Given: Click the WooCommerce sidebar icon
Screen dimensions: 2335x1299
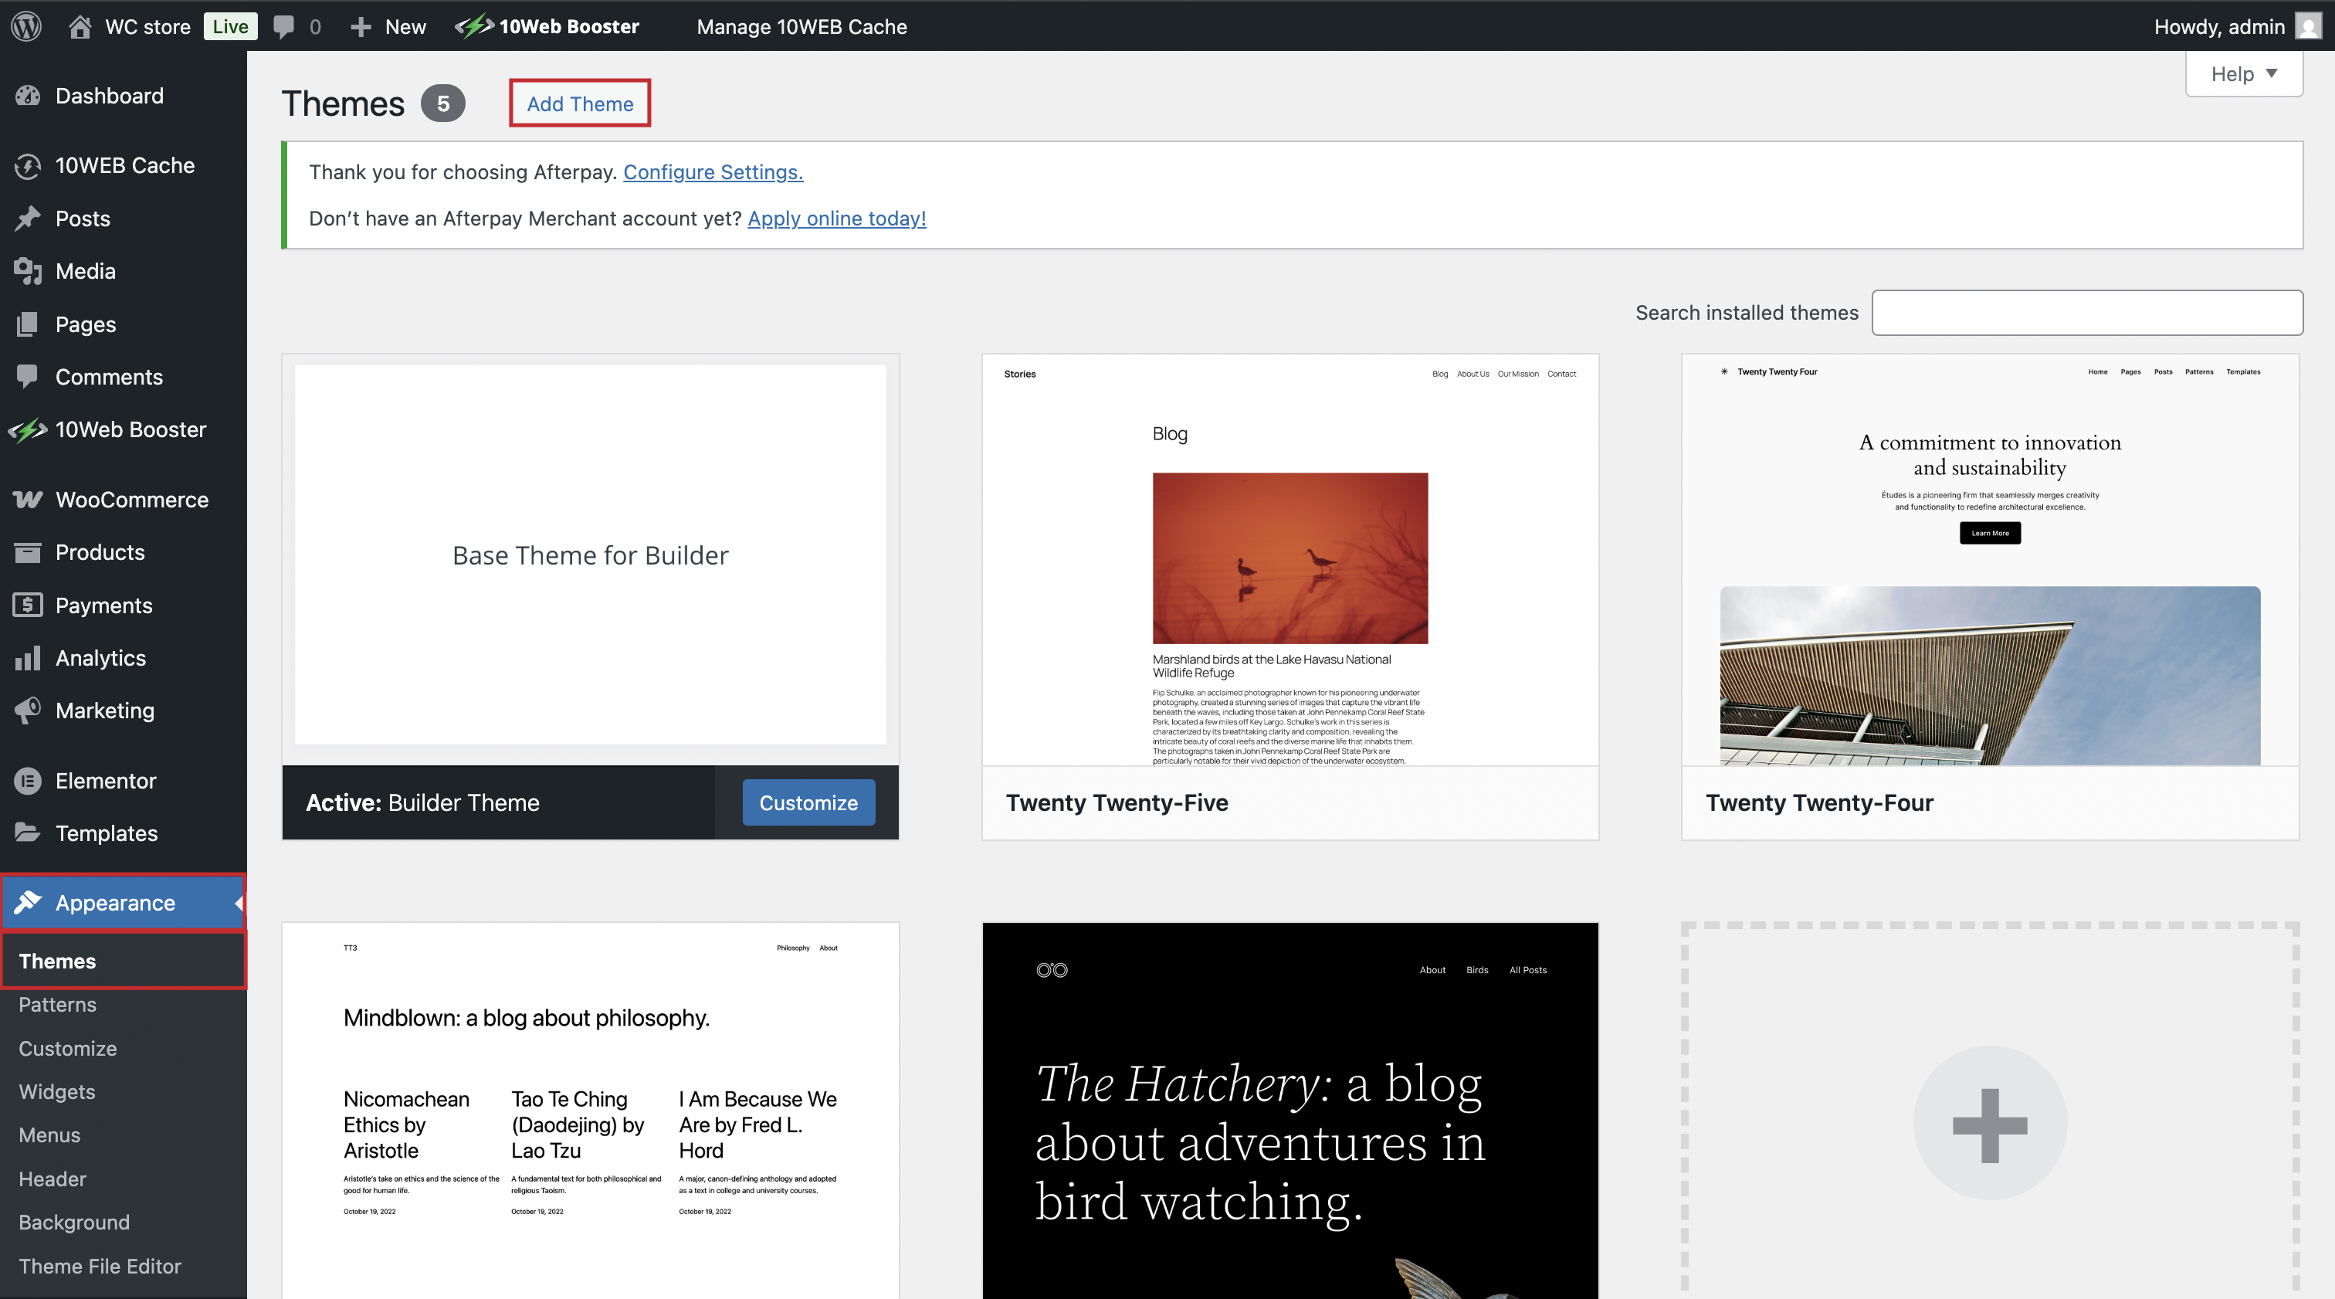Looking at the screenshot, I should (27, 500).
